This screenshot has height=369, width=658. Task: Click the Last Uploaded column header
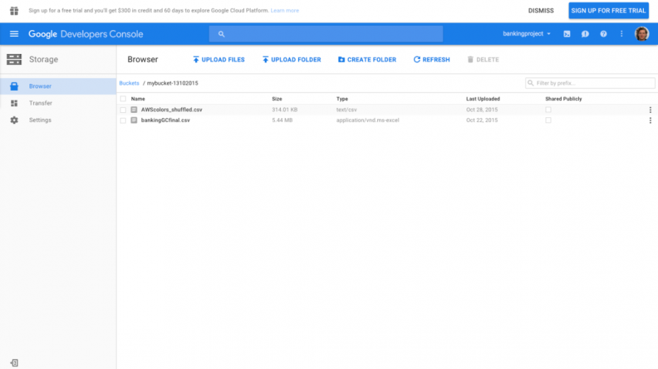point(483,99)
